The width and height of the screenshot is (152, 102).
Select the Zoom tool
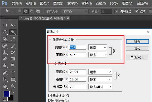(13, 86)
